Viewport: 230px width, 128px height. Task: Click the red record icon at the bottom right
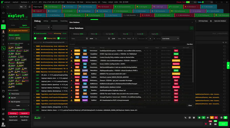click(x=206, y=124)
